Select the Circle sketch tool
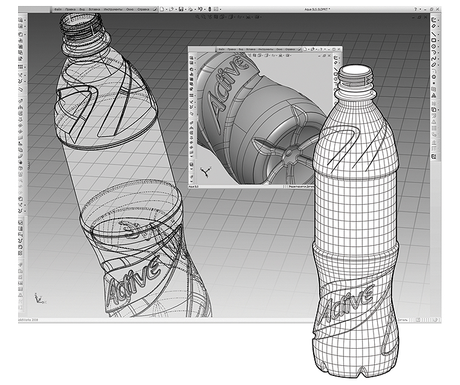Viewport: 460px width, 385px height. 433,46
